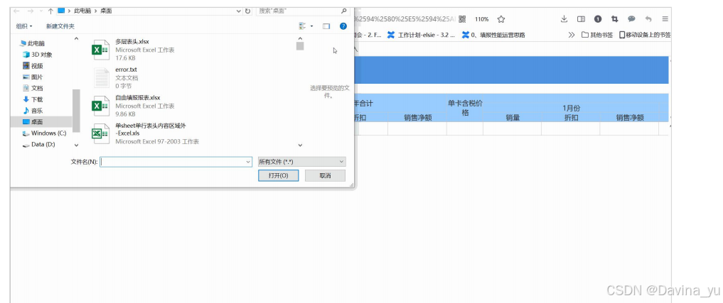Click navigation pane scroll down arrow
Screen dimensions: 723x303
pos(76,145)
